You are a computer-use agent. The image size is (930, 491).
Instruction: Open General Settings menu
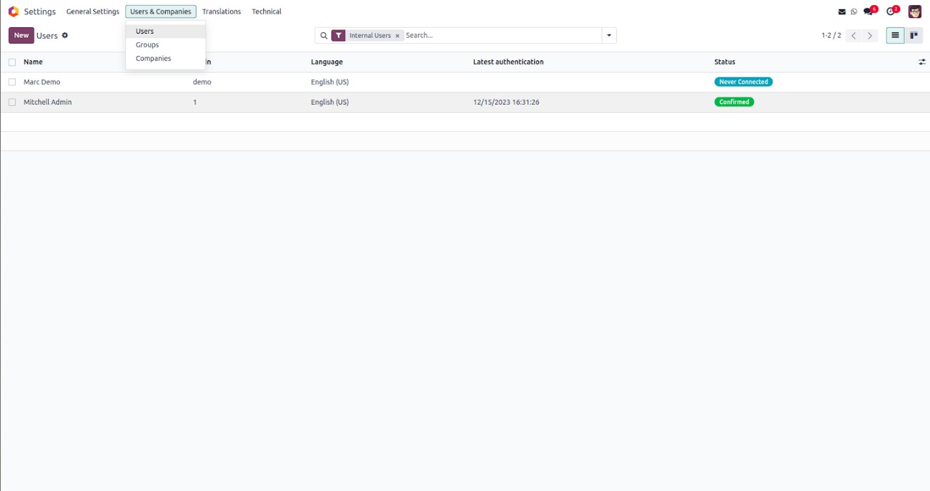(93, 12)
